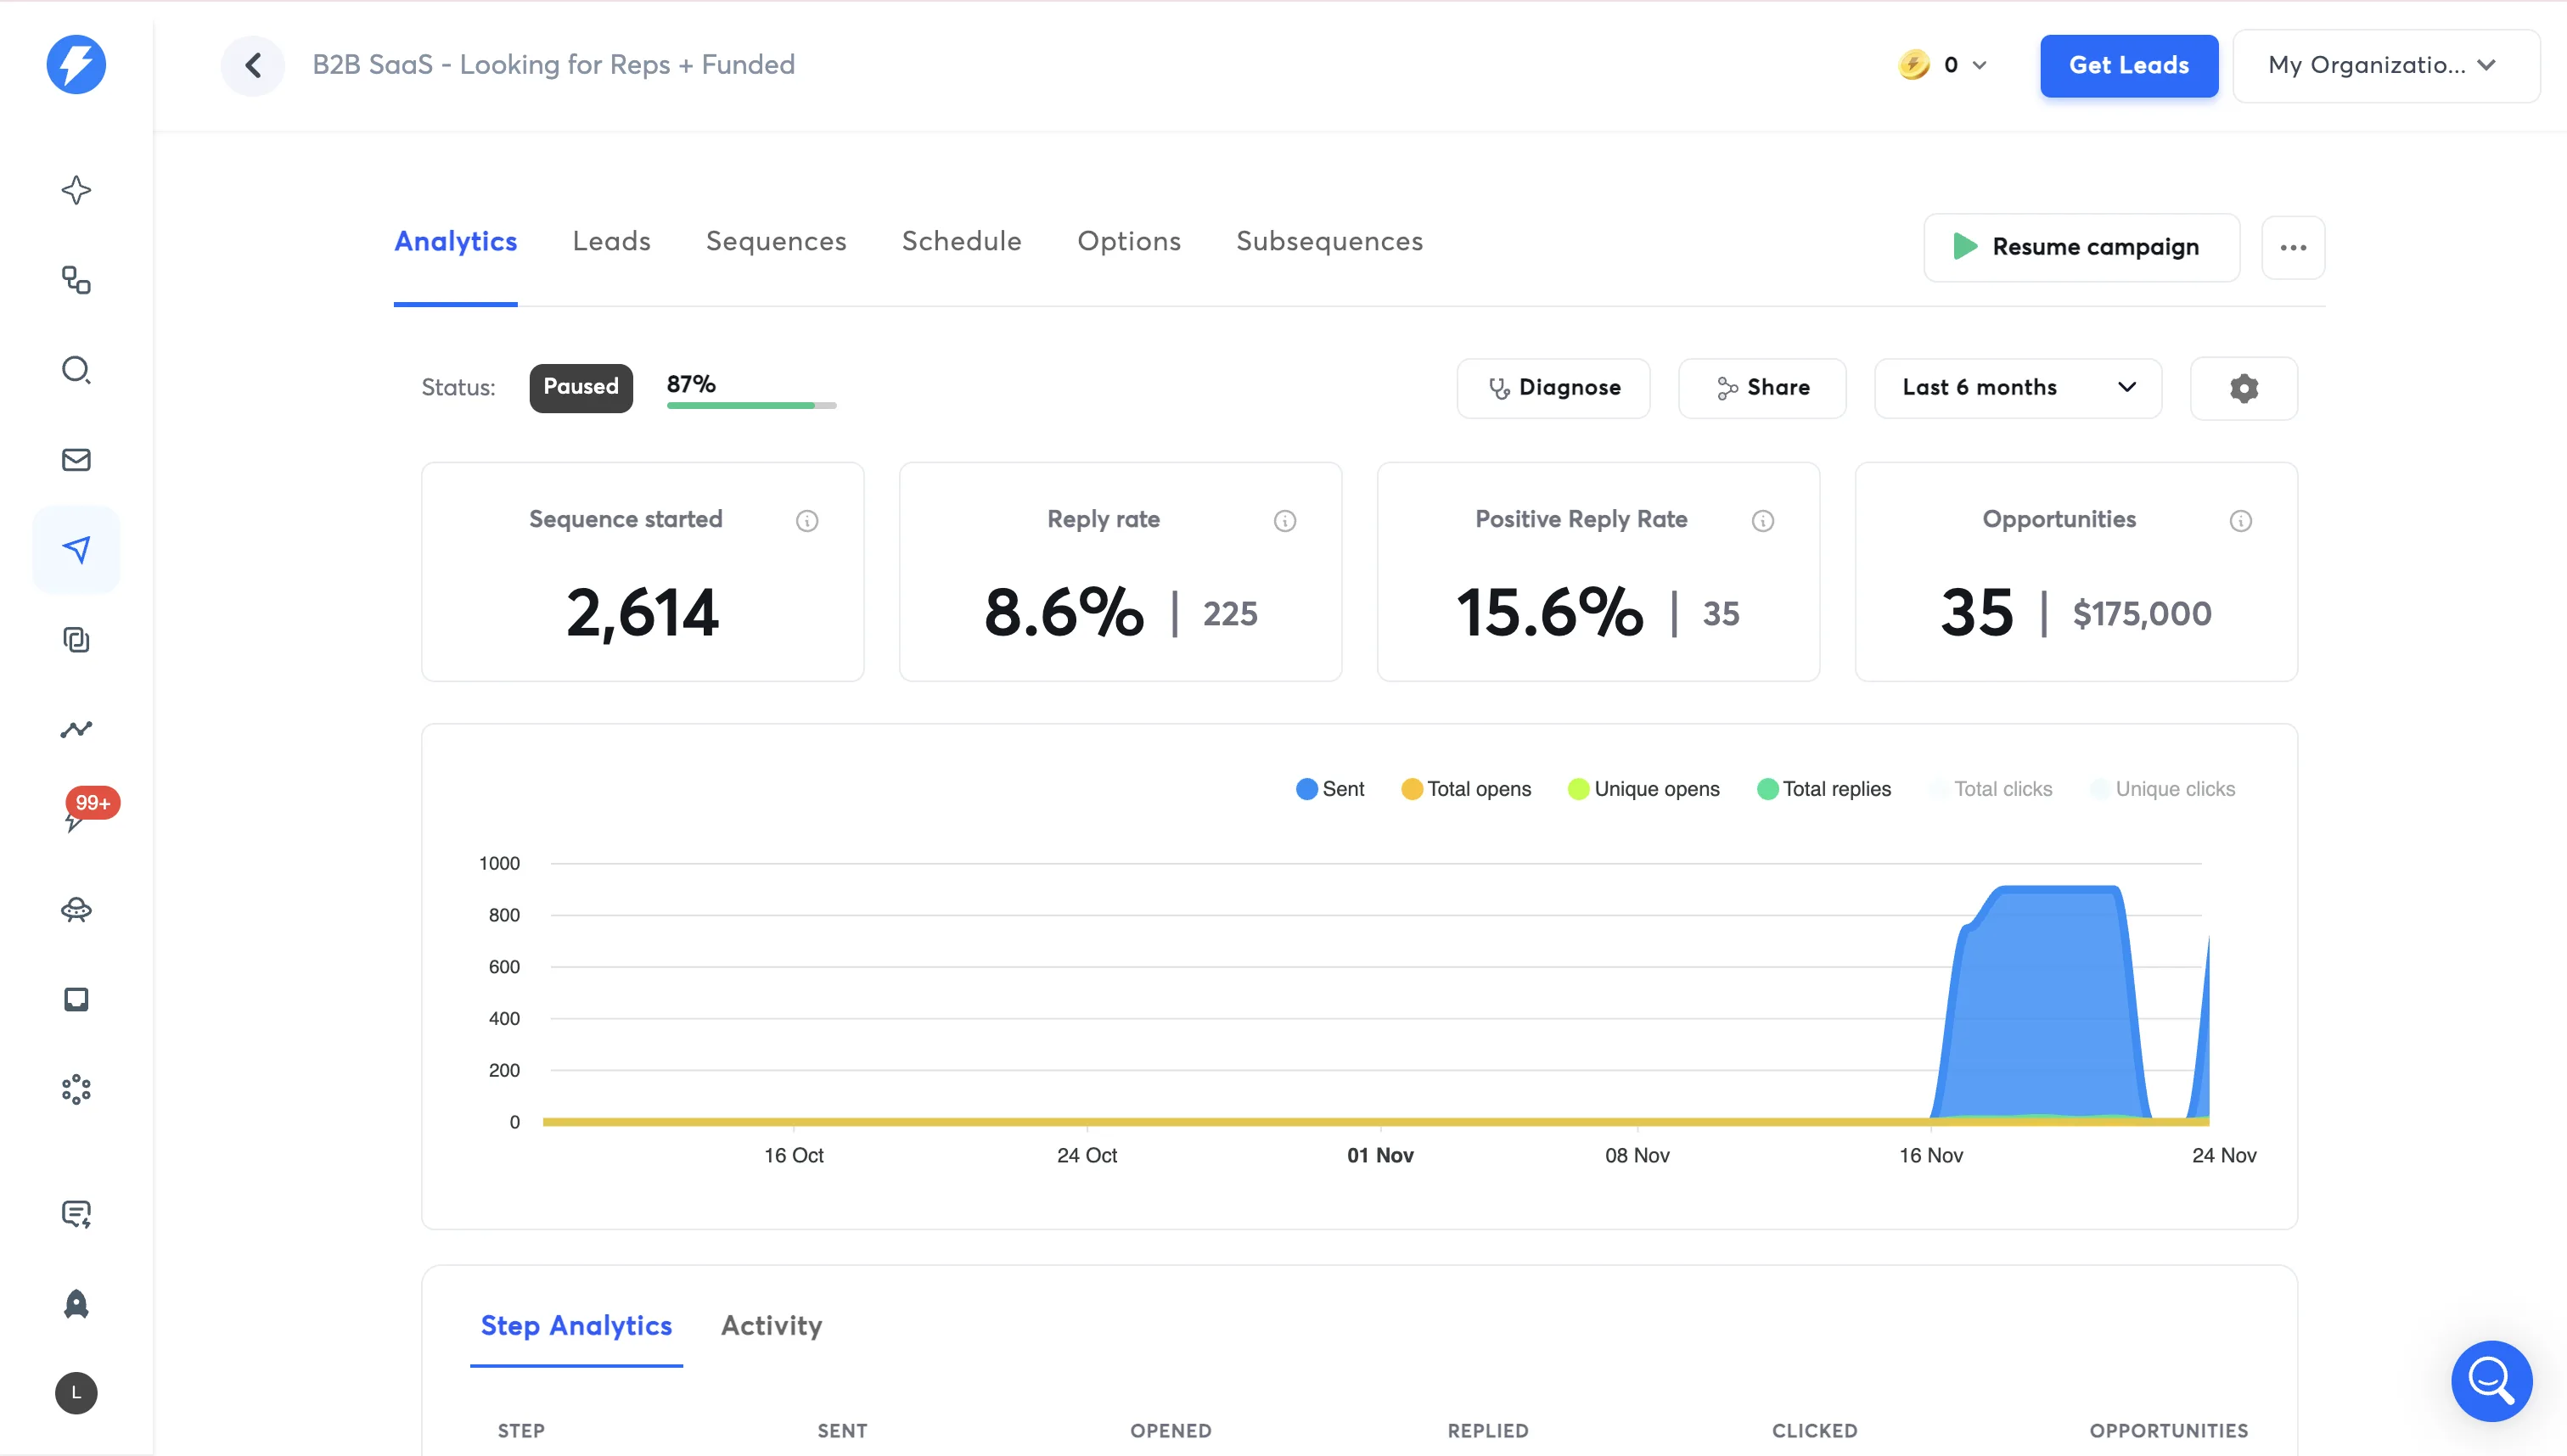Screen dimensions: 2567x1456
Task: Open the rocket icon in sidebar
Action: [x=76, y=1303]
